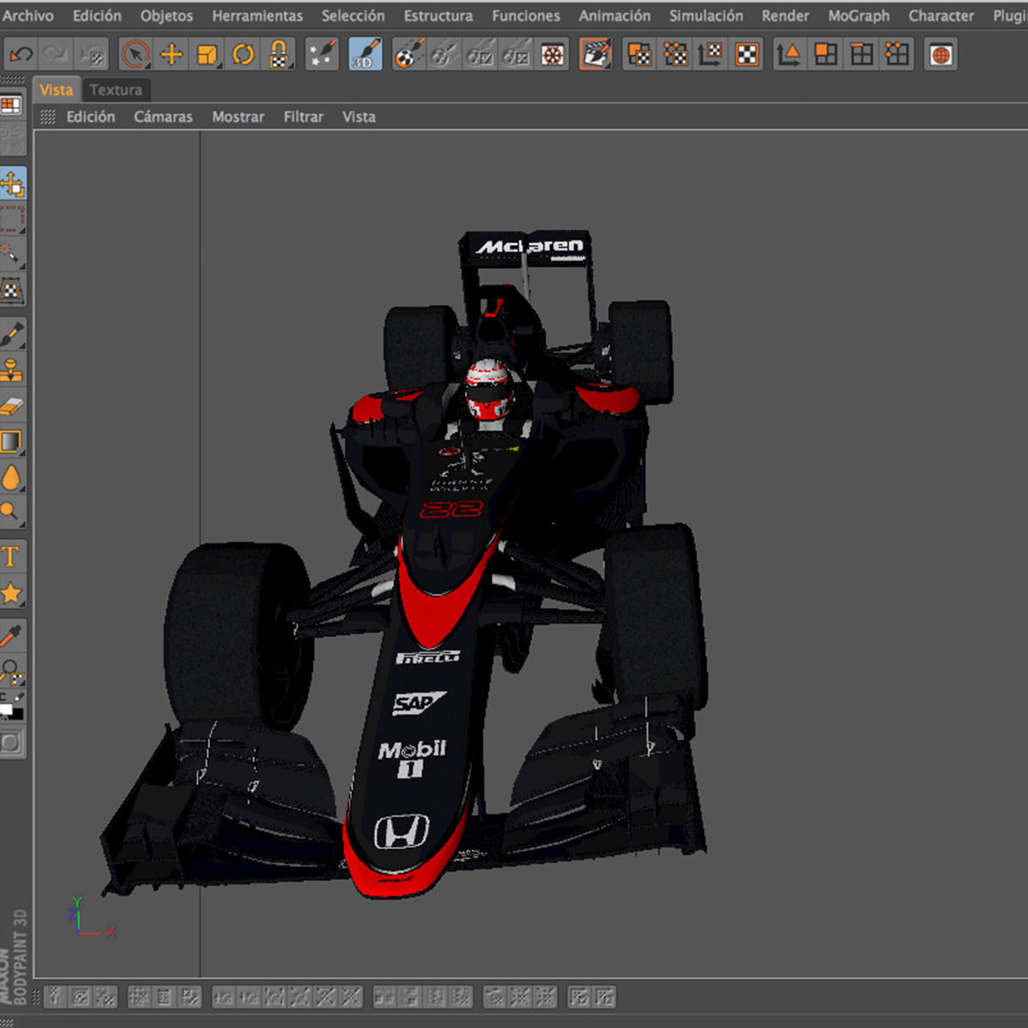Click the bottom toolbar grip handle
The image size is (1028, 1028).
(x=36, y=997)
